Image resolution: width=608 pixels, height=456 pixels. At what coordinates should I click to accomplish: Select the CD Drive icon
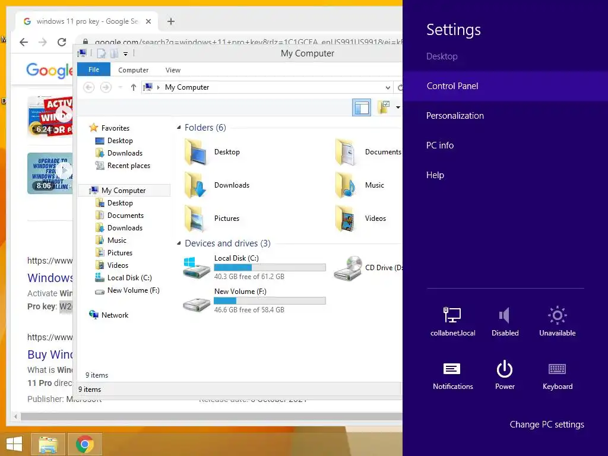(348, 268)
